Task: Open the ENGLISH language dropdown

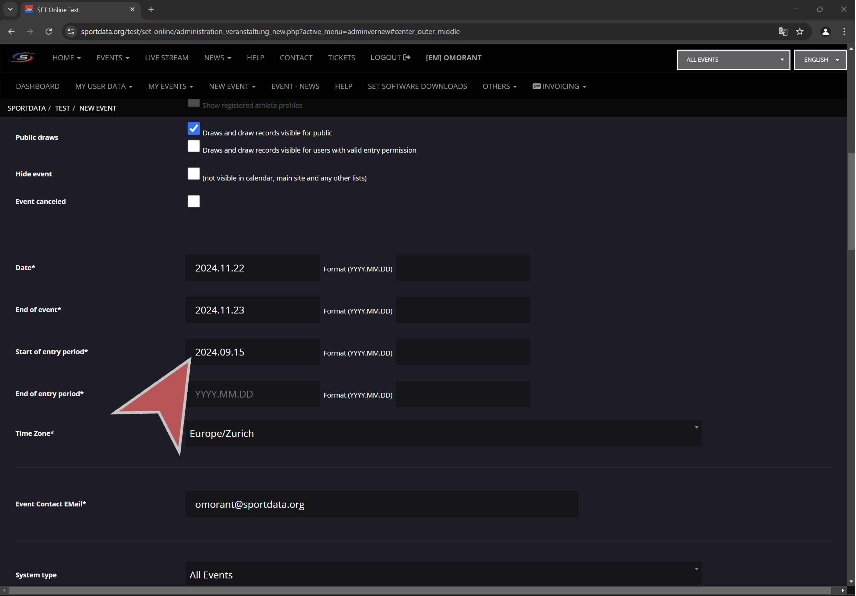Action: [820, 60]
